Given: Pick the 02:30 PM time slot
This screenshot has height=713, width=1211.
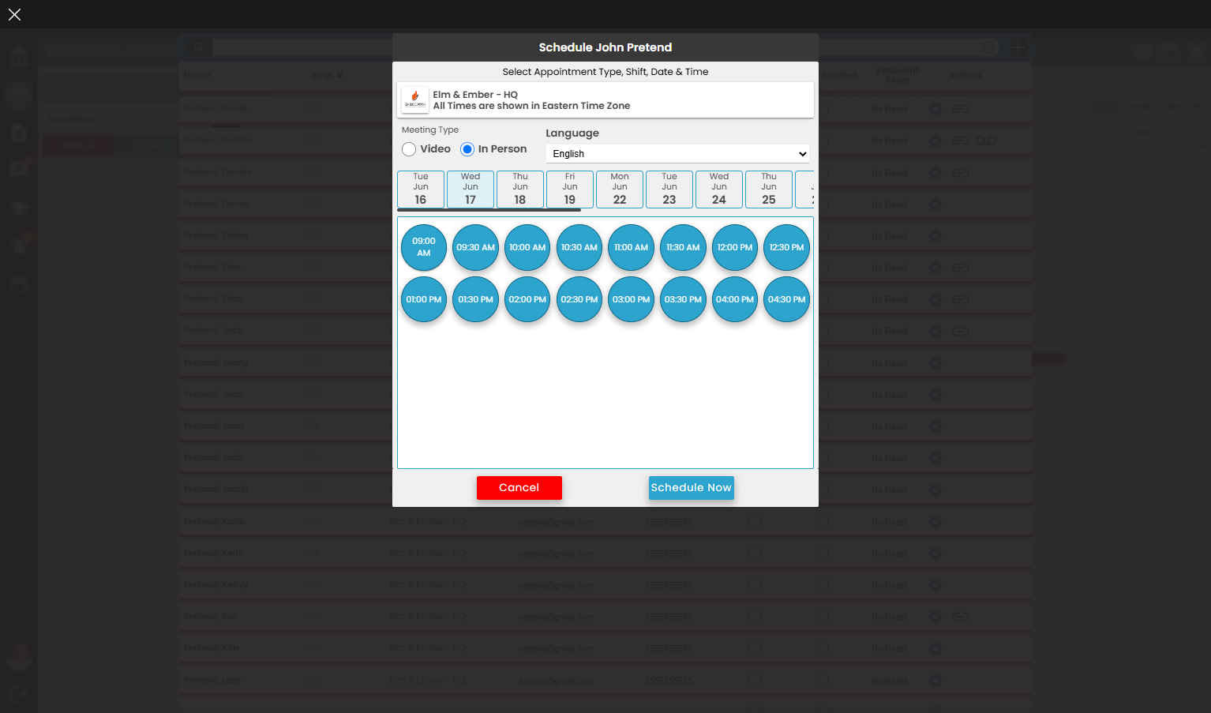Looking at the screenshot, I should 579,299.
